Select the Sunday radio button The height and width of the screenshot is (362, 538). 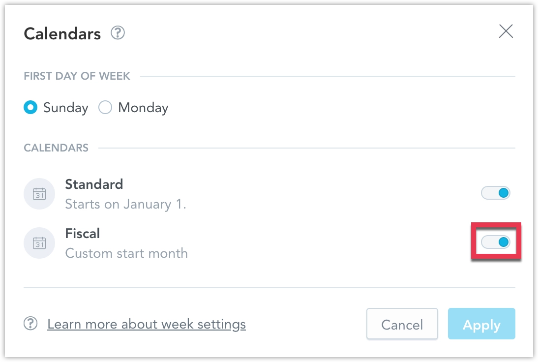30,107
